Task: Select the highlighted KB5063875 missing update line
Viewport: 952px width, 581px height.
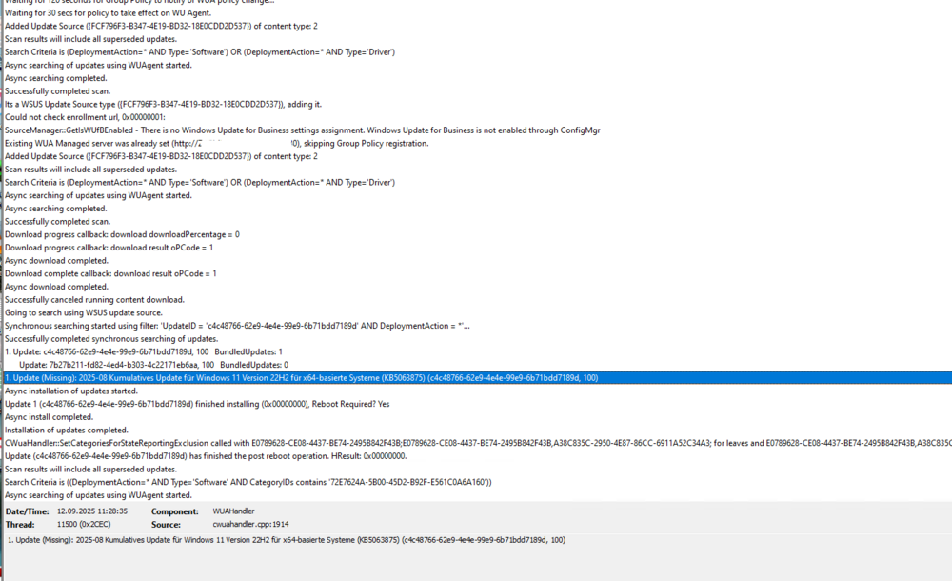Action: (477, 378)
